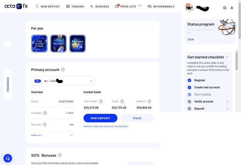Open the second Education card with stars
The height and width of the screenshot is (165, 241).
click(x=78, y=44)
